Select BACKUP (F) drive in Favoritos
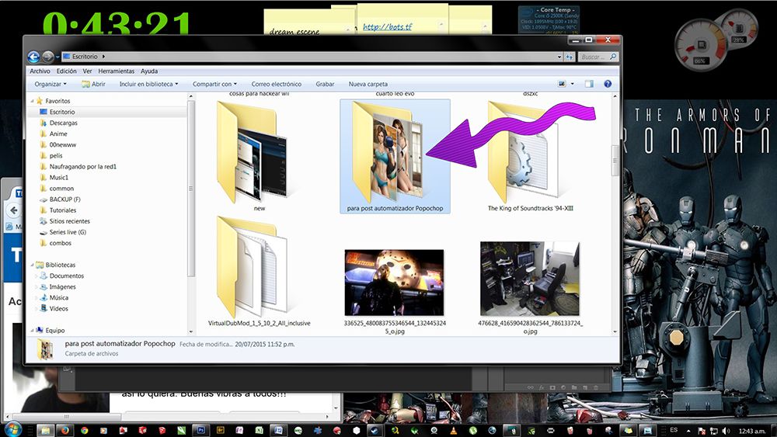This screenshot has width=777, height=437. pos(64,199)
